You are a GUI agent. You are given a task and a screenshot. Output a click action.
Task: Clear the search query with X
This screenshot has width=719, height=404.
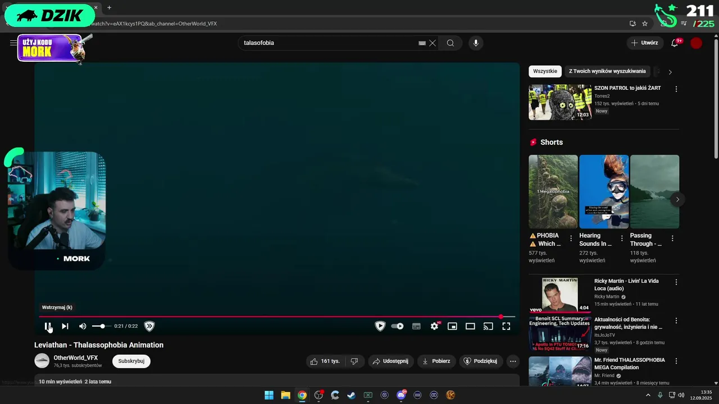coord(433,43)
